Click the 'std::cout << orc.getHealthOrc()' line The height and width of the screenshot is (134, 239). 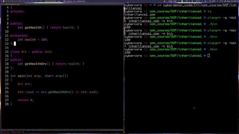coord(58,92)
